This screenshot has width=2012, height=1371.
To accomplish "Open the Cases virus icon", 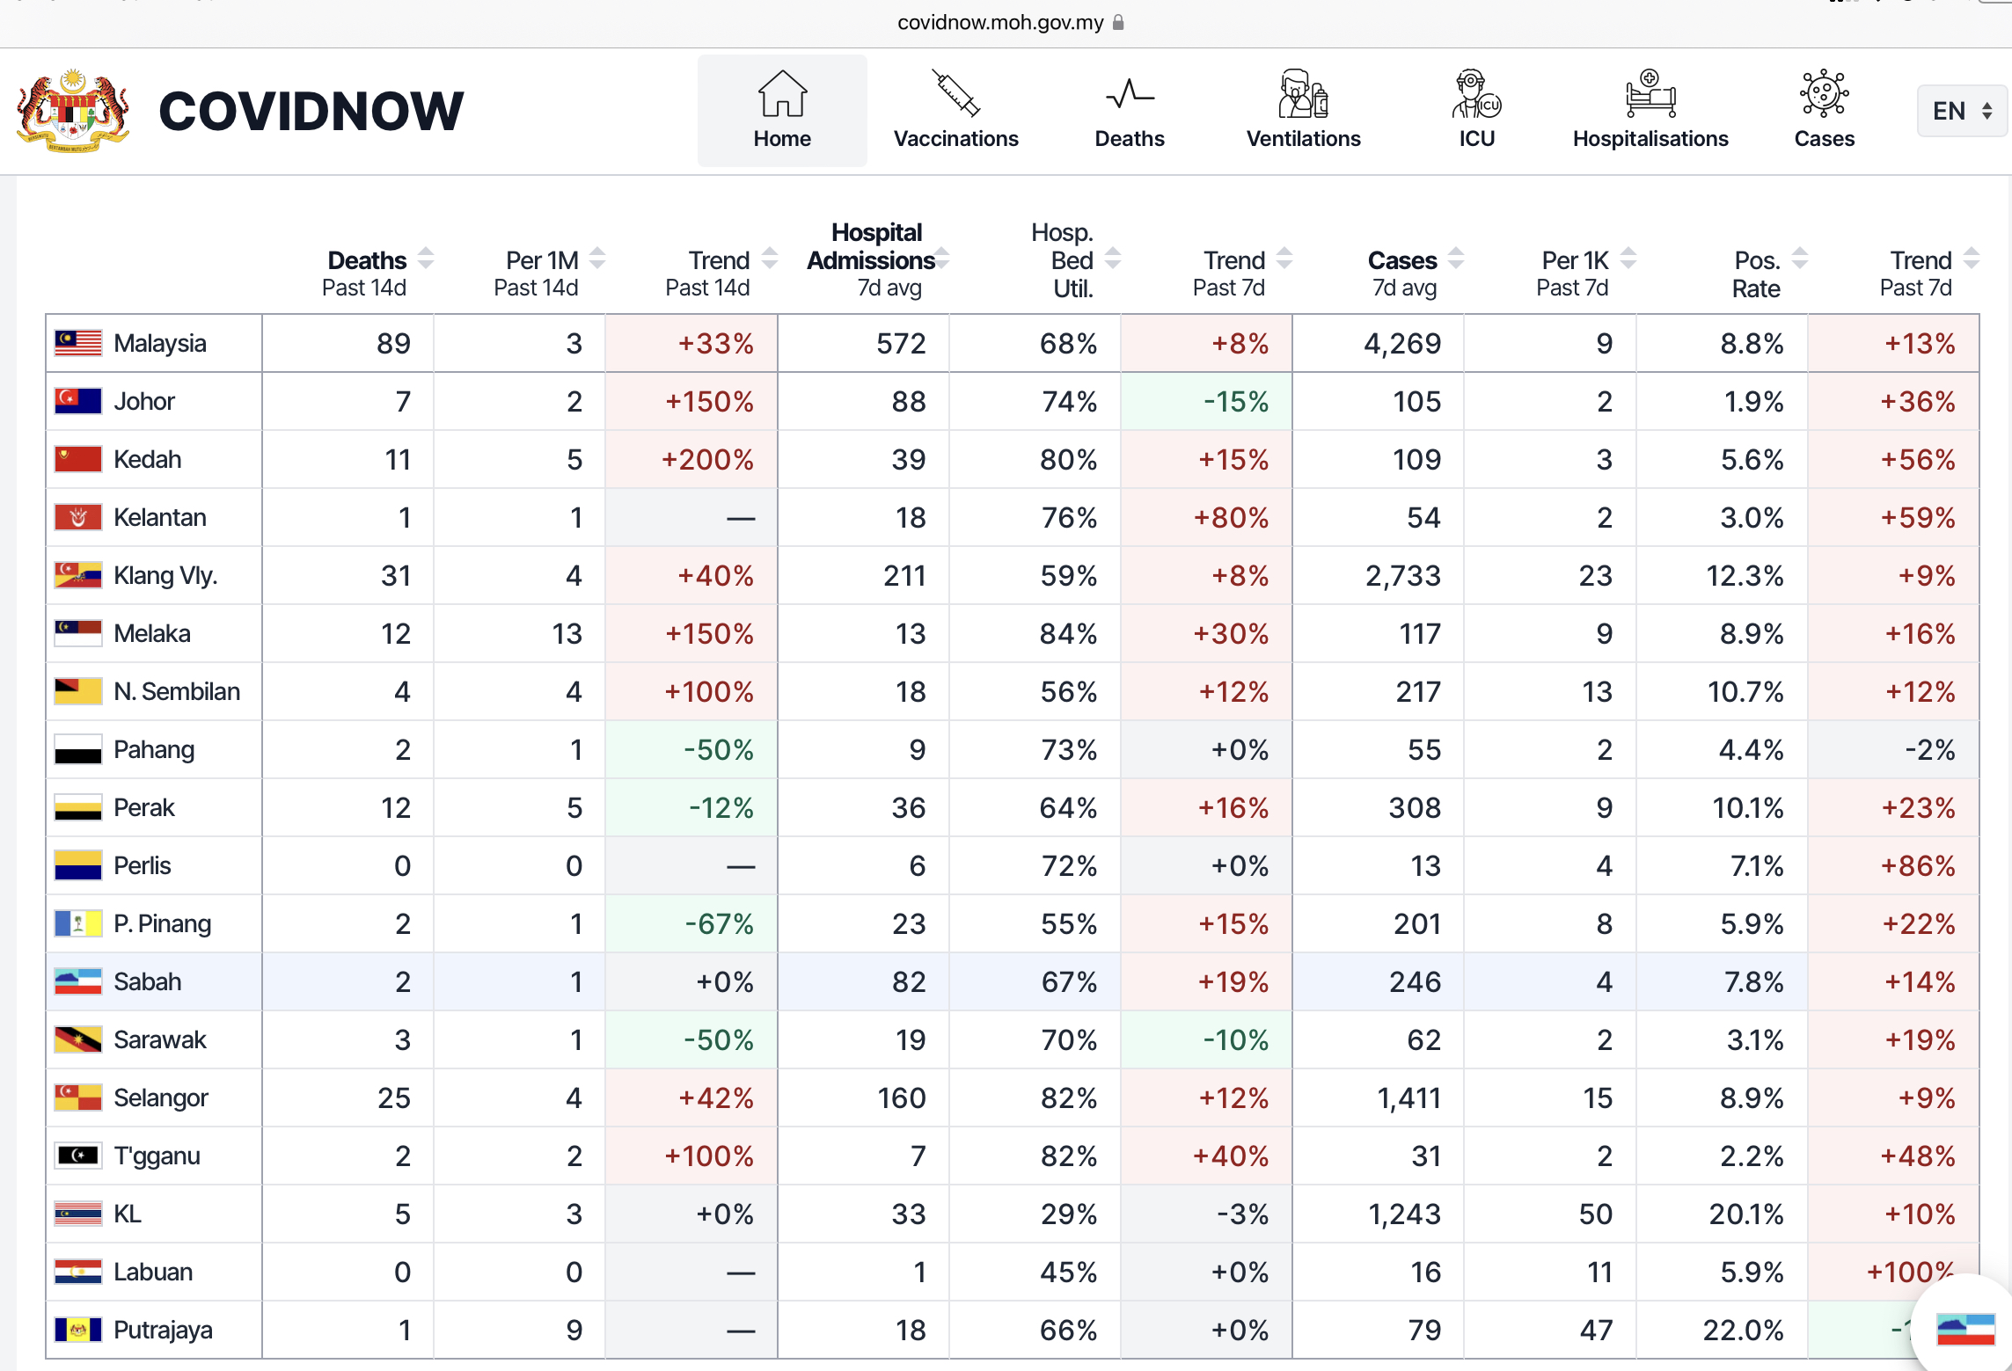I will (1824, 94).
